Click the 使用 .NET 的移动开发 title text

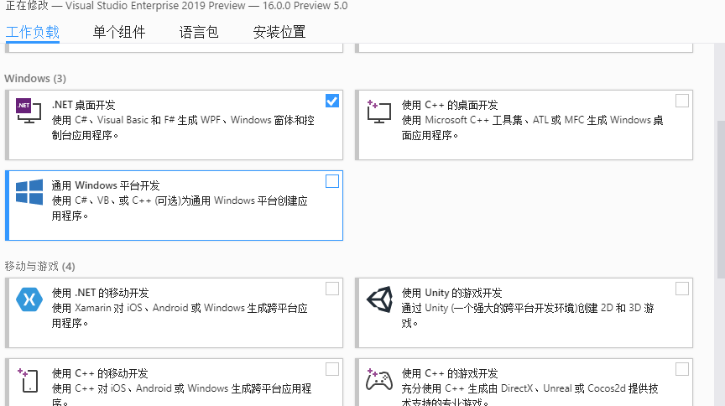point(101,293)
